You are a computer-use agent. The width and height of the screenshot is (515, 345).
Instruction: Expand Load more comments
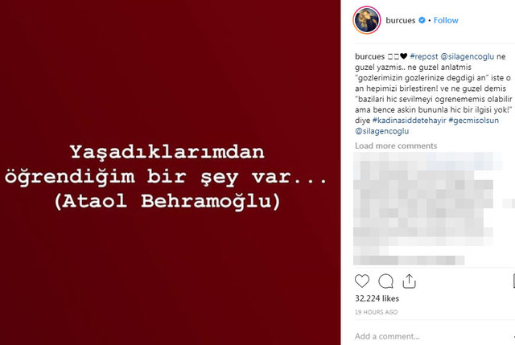coord(396,146)
